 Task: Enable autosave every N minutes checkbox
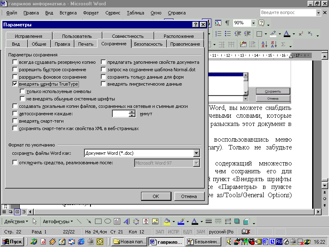[x=15, y=114]
